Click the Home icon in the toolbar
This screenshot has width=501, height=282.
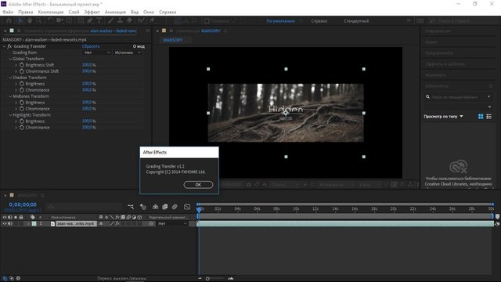[x=9, y=21]
